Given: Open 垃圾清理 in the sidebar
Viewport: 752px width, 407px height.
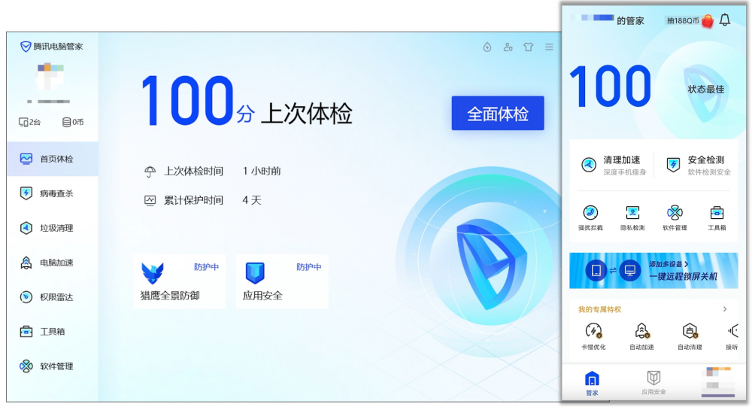Looking at the screenshot, I should pyautogui.click(x=53, y=228).
